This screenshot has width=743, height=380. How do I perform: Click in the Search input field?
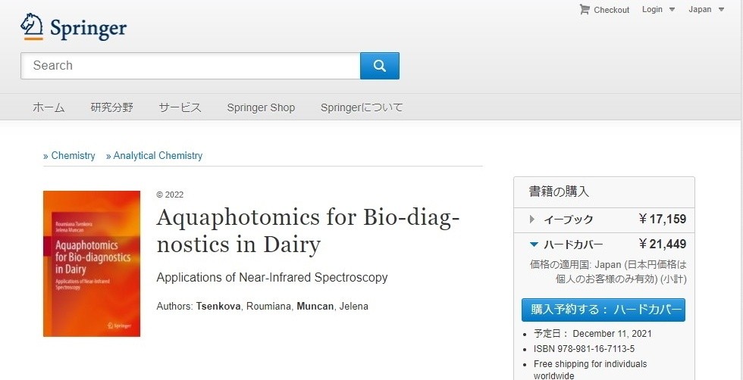190,66
